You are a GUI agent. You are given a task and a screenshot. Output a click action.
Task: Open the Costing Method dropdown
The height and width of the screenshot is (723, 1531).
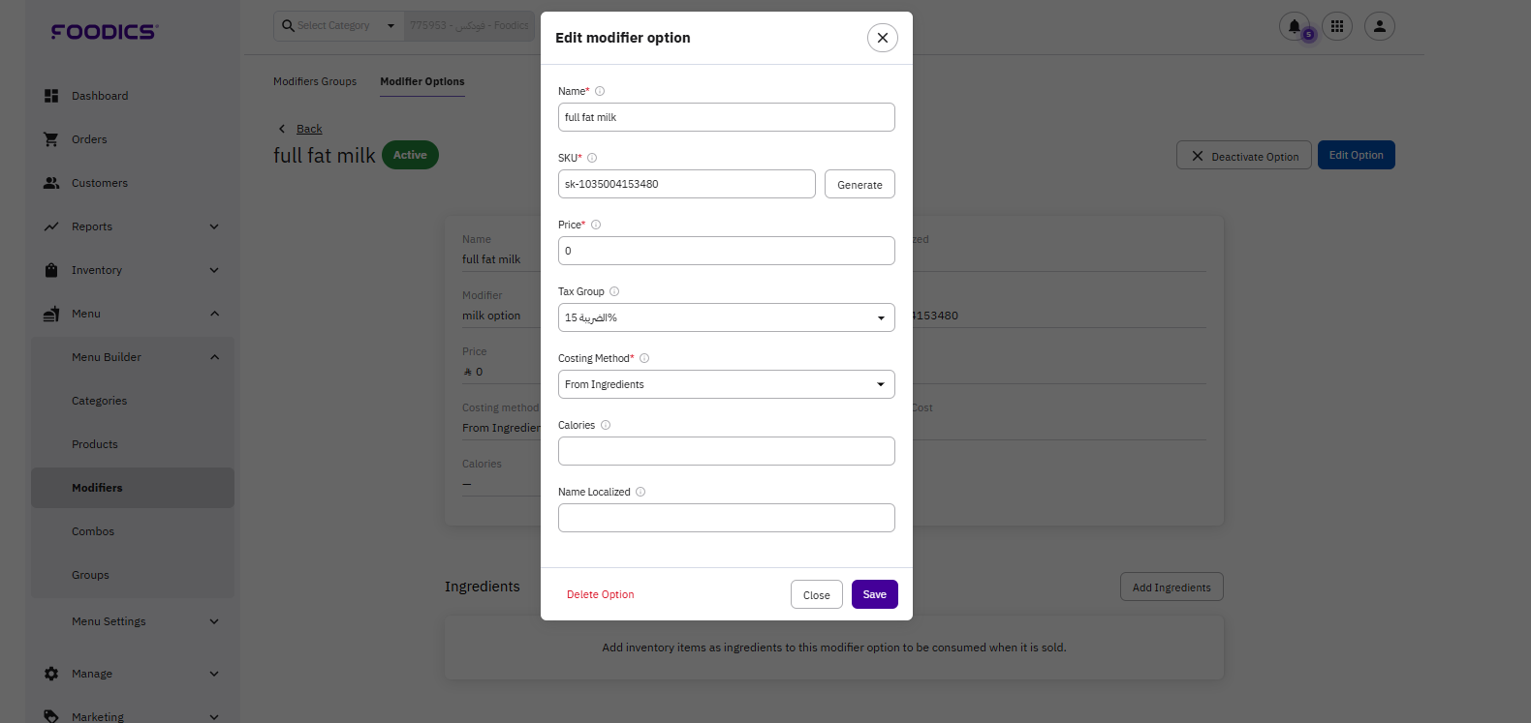click(726, 384)
